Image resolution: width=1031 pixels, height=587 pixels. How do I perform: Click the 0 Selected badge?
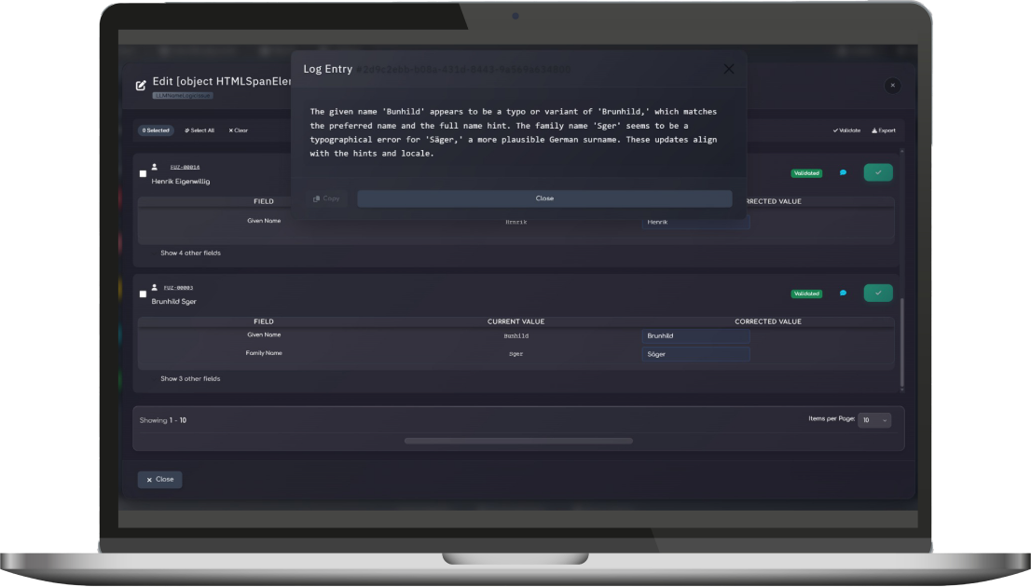[x=156, y=130]
